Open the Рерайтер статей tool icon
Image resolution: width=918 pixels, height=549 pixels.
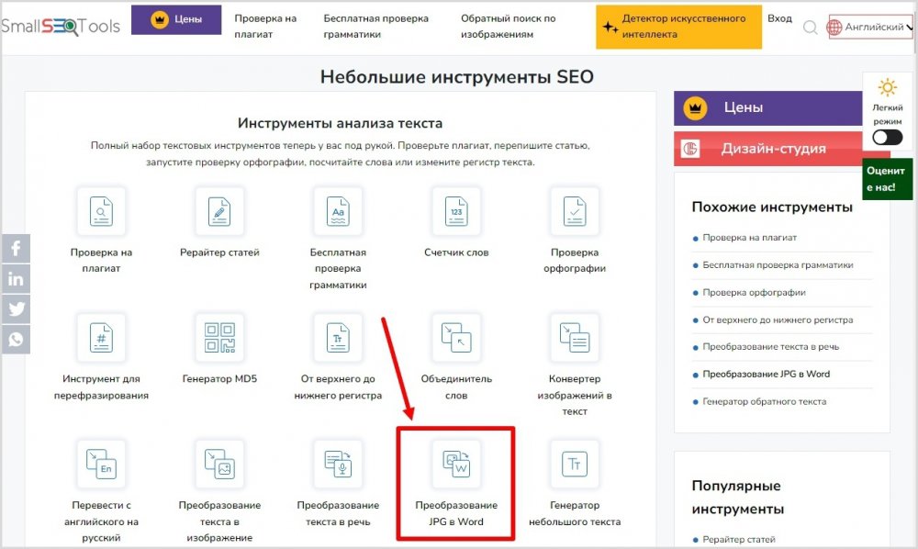coord(219,211)
